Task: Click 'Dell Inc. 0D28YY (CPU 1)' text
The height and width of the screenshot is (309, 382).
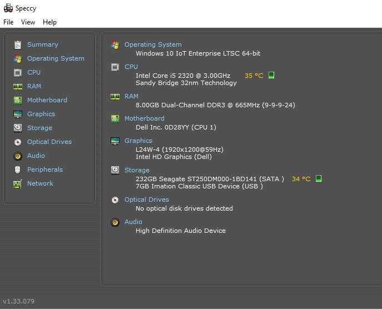Action: (x=176, y=127)
